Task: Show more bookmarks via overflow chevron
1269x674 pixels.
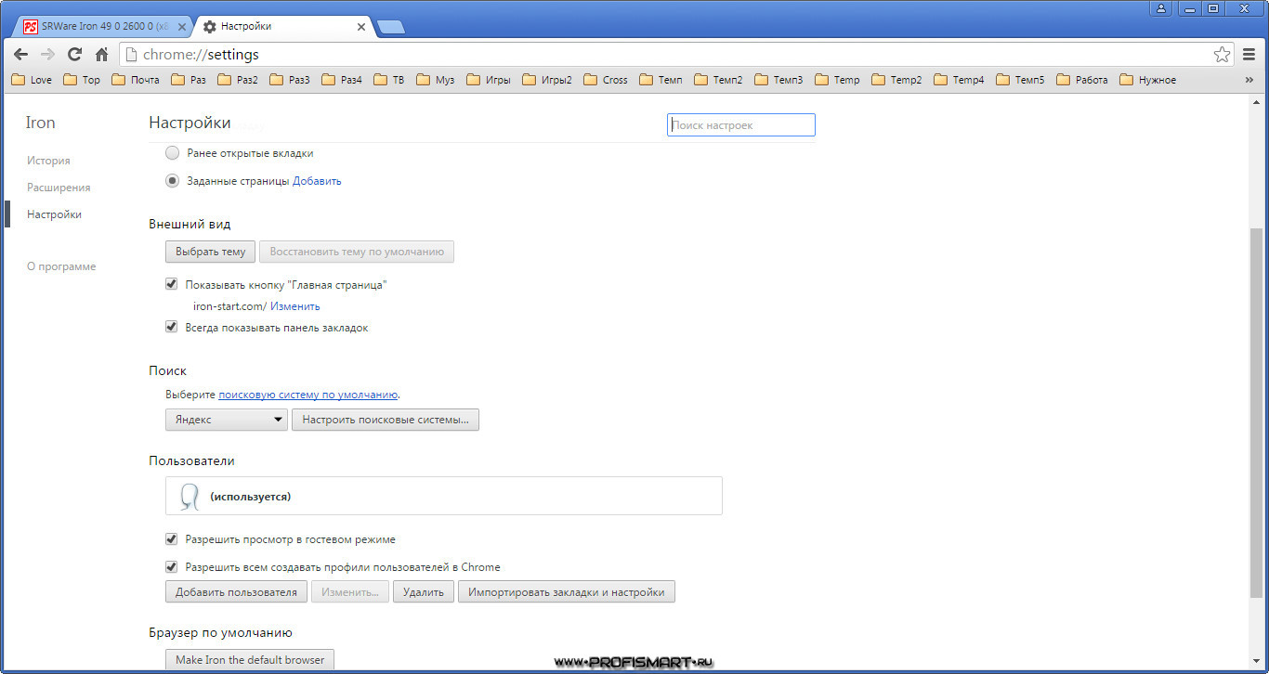Action: coord(1249,80)
